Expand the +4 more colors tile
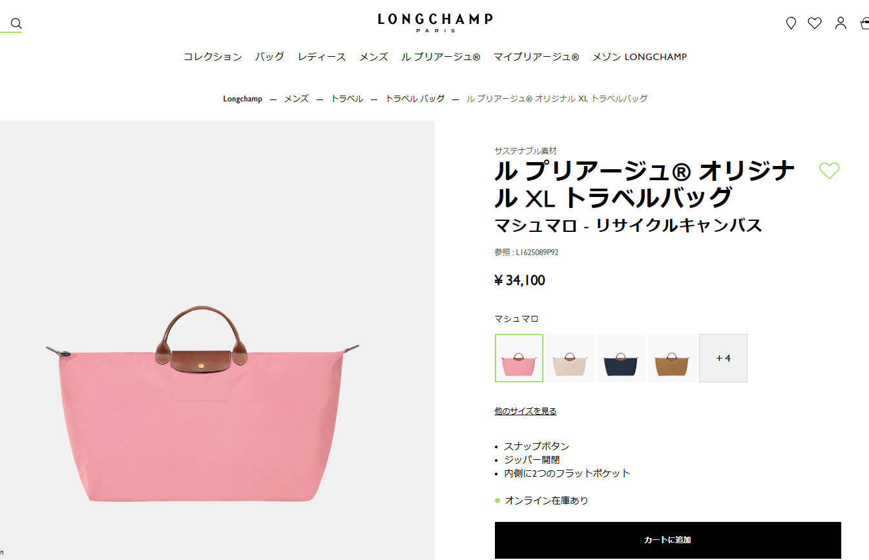 pyautogui.click(x=723, y=358)
